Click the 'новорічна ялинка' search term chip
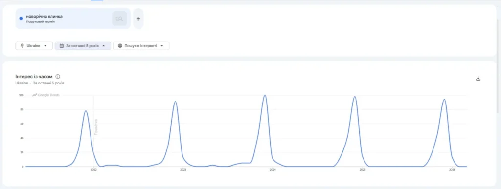 pos(73,19)
